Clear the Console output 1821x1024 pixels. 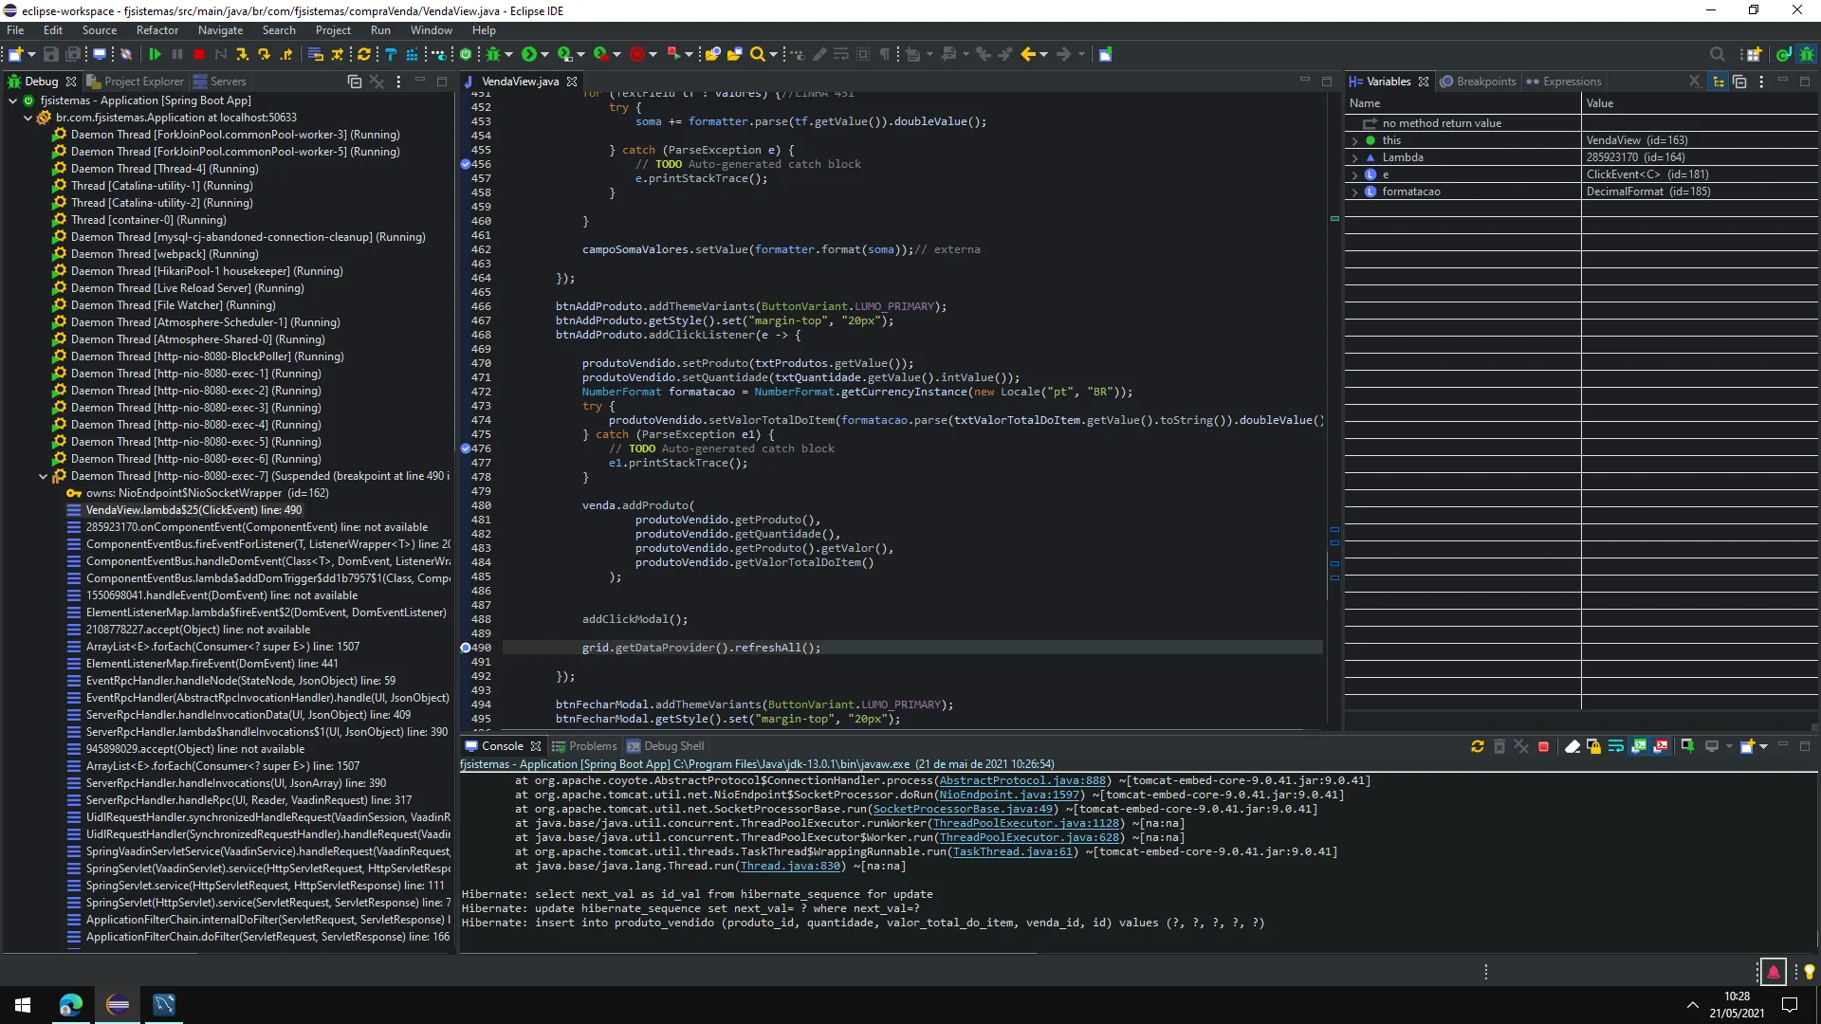point(1572,747)
